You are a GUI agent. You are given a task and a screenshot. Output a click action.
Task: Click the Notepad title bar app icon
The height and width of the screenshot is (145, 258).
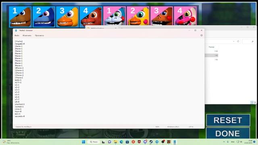[16, 31]
